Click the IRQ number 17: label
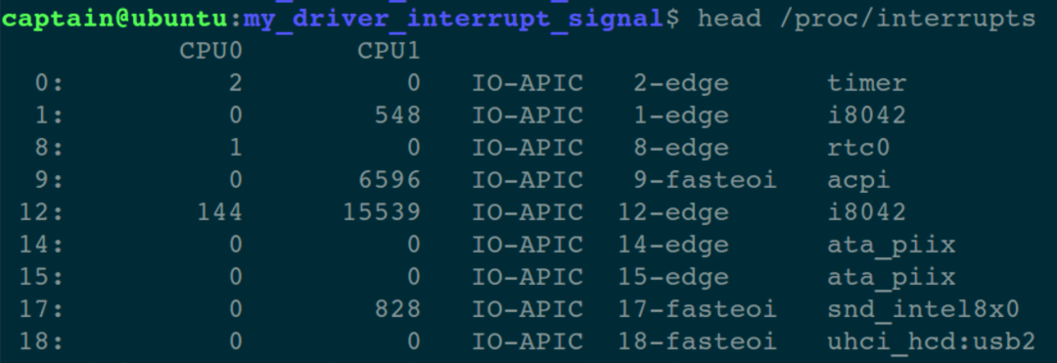The width and height of the screenshot is (1057, 363). [41, 309]
